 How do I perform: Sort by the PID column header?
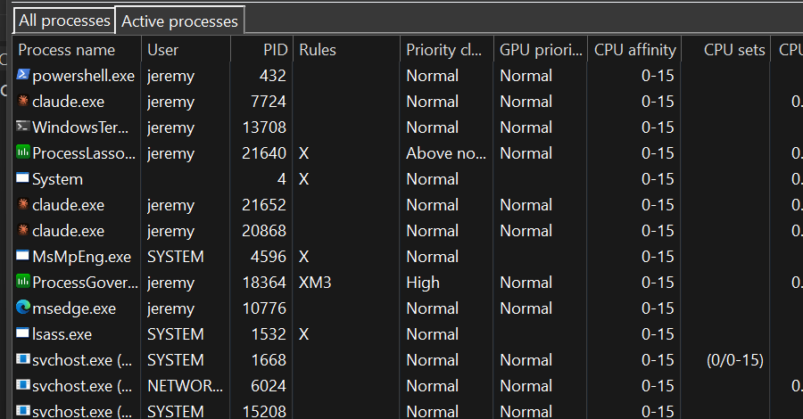coord(261,50)
